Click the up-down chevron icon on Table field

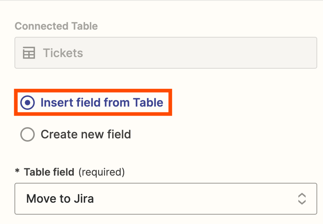302,199
